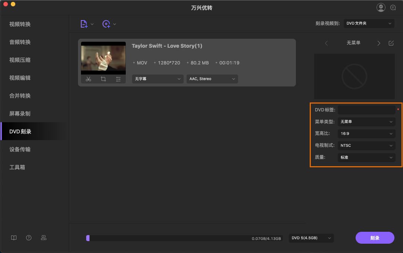The width and height of the screenshot is (403, 253).
Task: Click the edit menu template icon
Action: click(x=391, y=43)
